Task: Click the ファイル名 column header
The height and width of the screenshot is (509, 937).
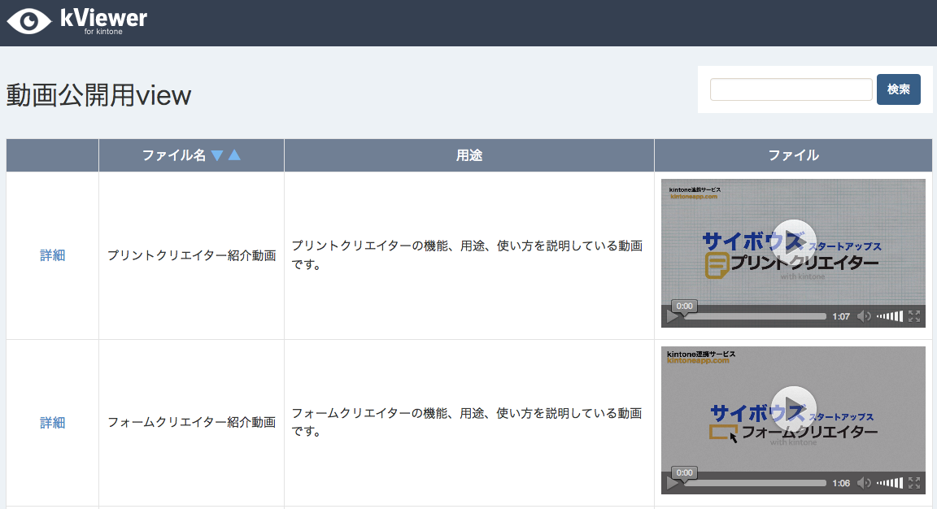Action: 174,155
